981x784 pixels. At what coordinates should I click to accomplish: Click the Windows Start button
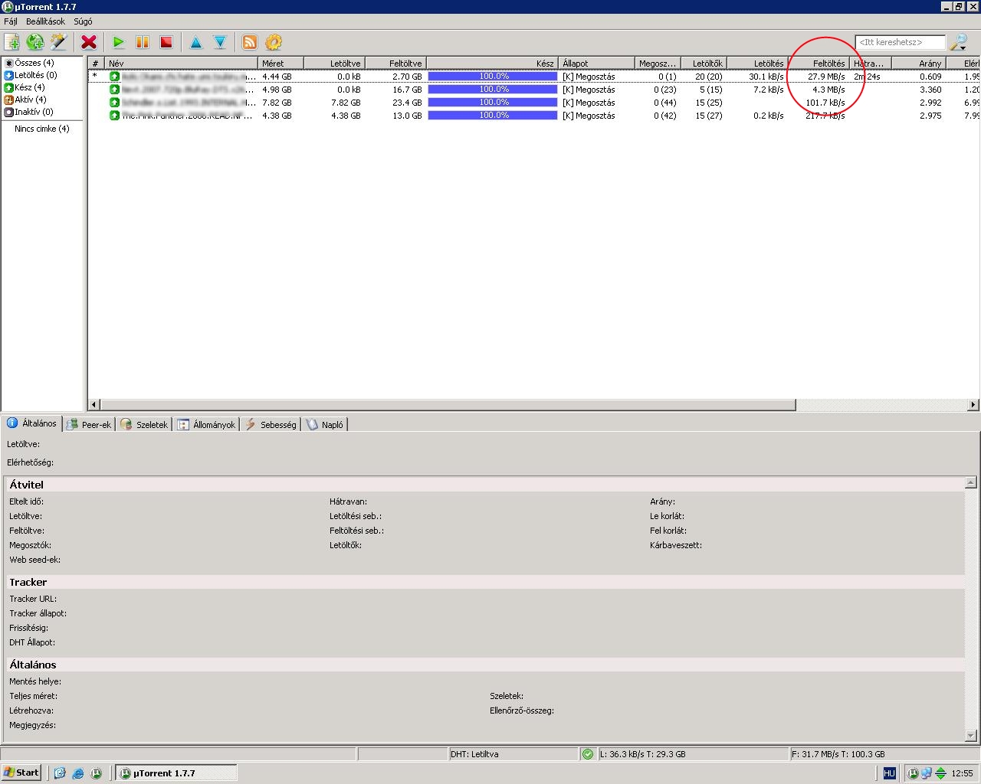(x=21, y=773)
